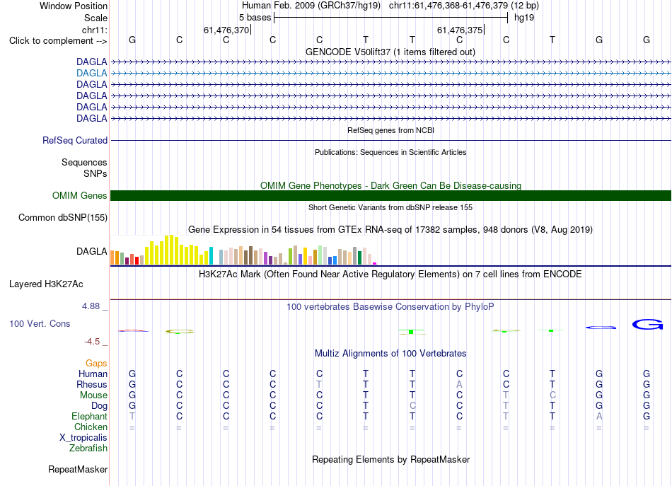This screenshot has width=672, height=486.
Task: Click the large blue G in conservation logo
Action: [647, 325]
